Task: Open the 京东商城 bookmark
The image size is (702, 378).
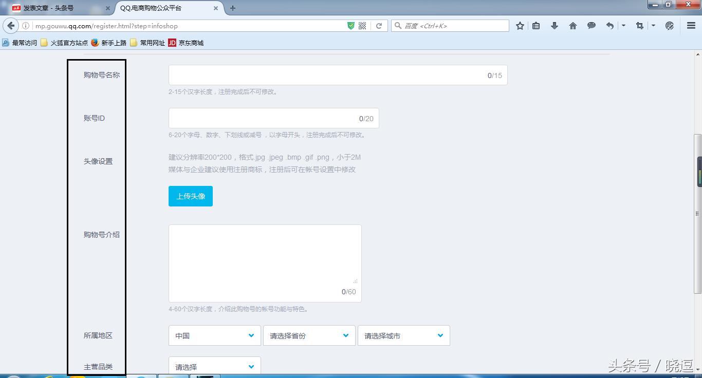Action: [x=186, y=43]
